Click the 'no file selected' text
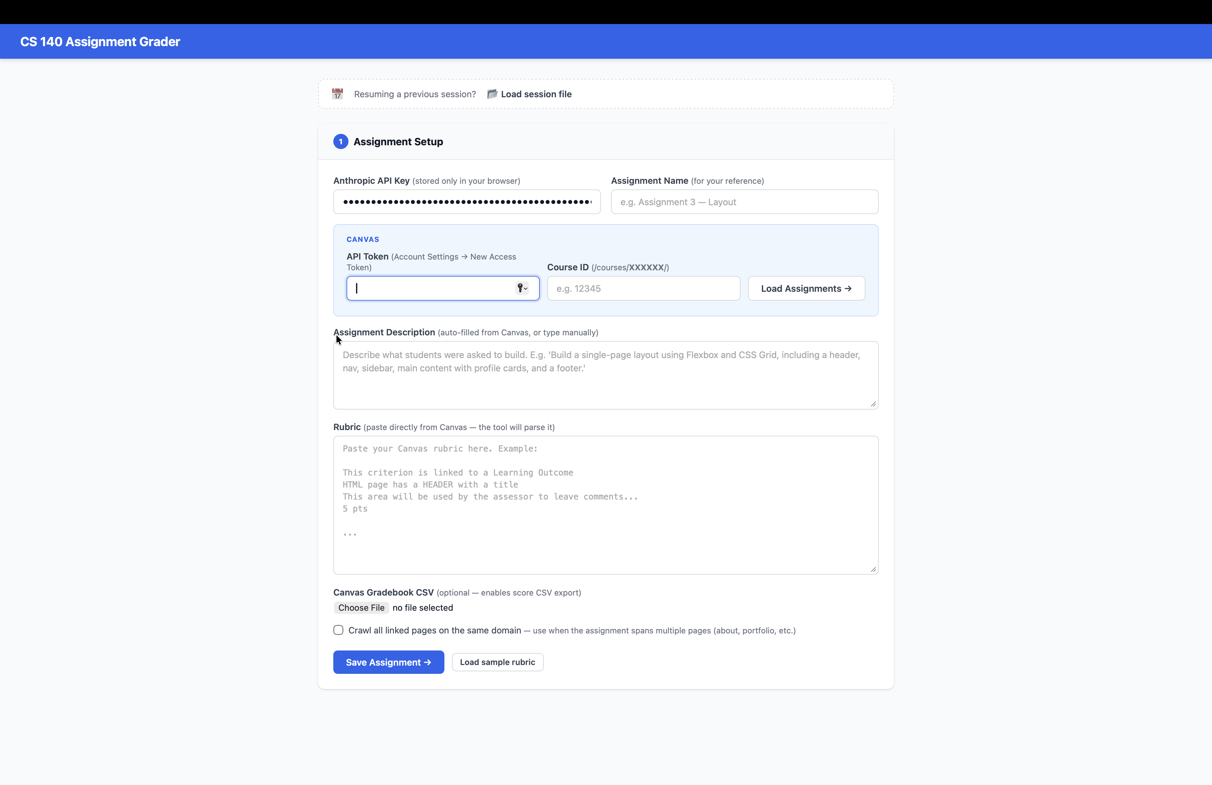 [423, 608]
